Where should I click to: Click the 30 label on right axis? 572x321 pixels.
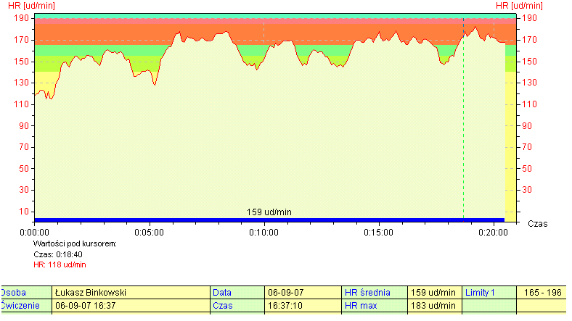[527, 190]
